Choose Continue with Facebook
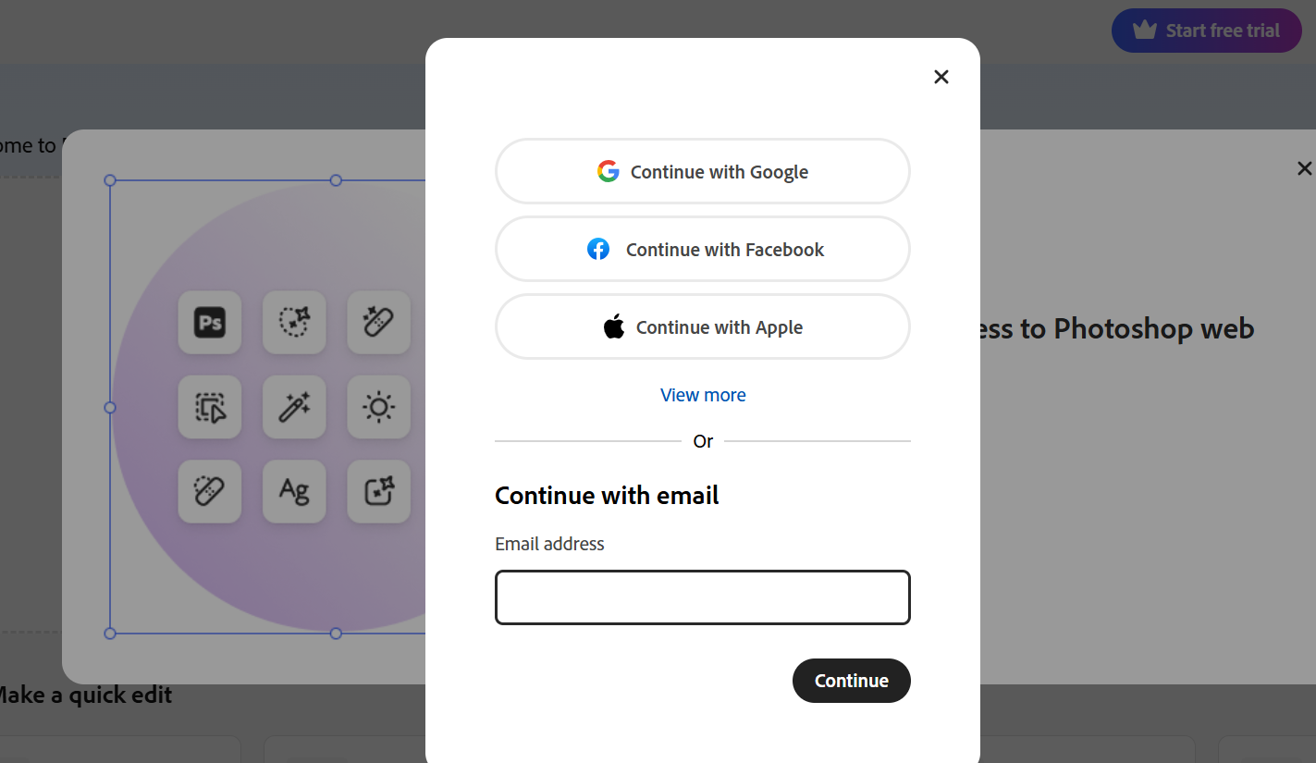Screen dimensions: 1316x763 pos(703,249)
